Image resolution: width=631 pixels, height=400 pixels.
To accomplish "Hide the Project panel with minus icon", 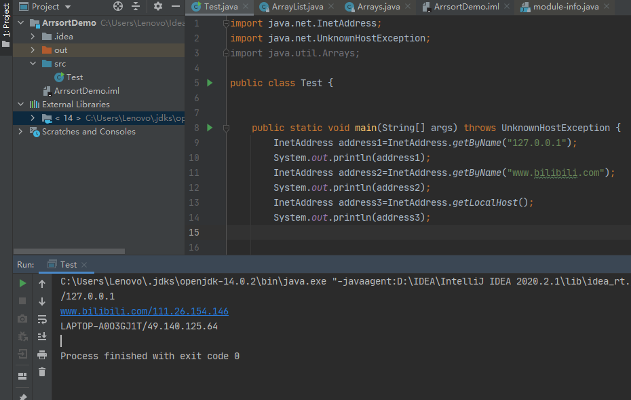I will click(176, 6).
